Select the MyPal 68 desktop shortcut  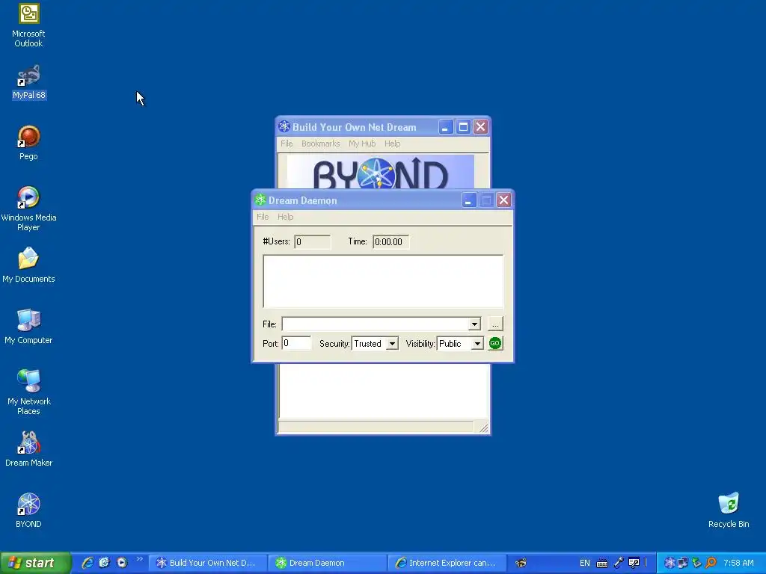pyautogui.click(x=29, y=82)
